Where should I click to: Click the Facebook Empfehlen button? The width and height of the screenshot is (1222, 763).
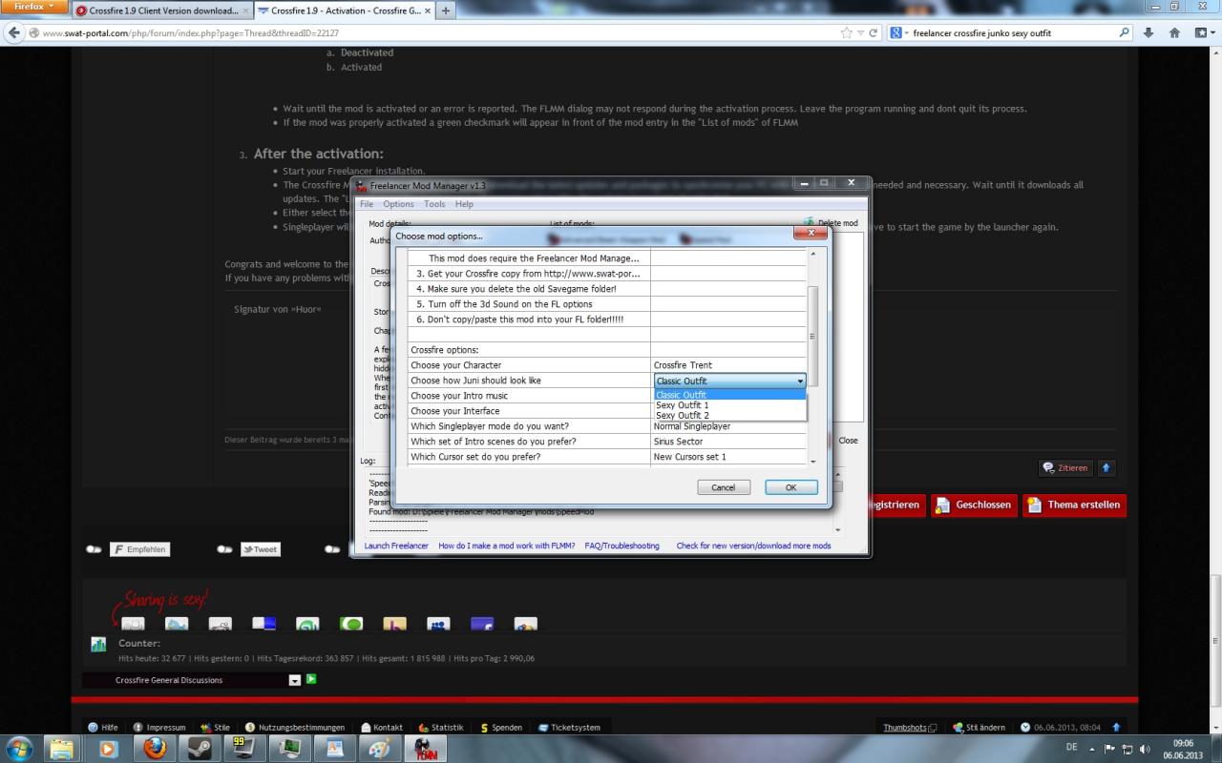click(139, 549)
